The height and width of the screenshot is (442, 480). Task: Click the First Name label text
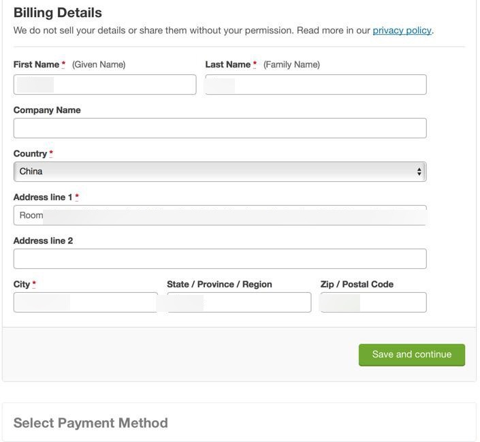tap(36, 65)
